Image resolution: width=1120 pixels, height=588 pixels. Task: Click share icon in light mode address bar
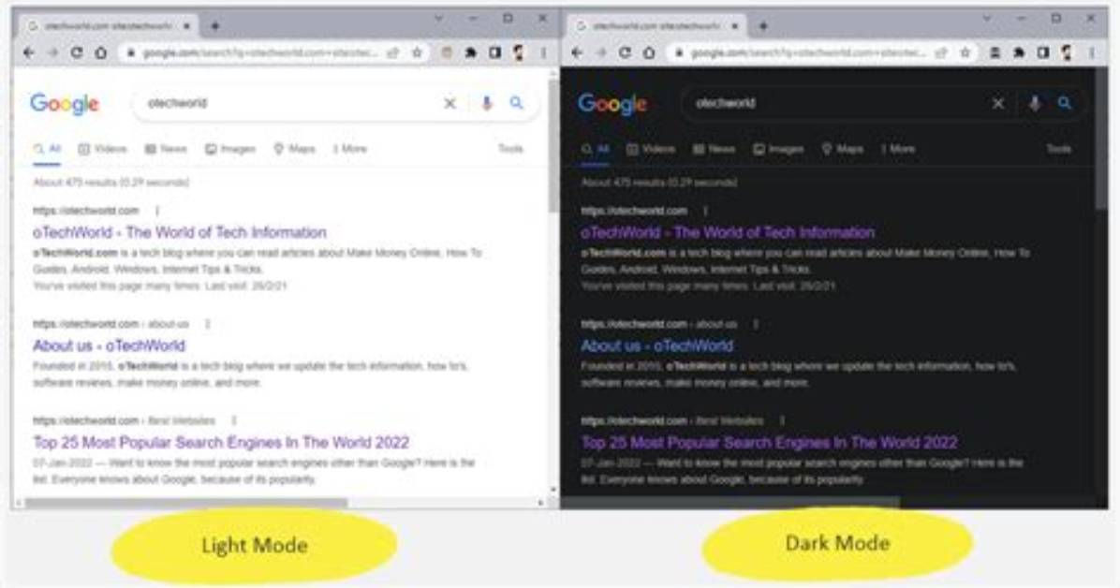click(x=393, y=52)
